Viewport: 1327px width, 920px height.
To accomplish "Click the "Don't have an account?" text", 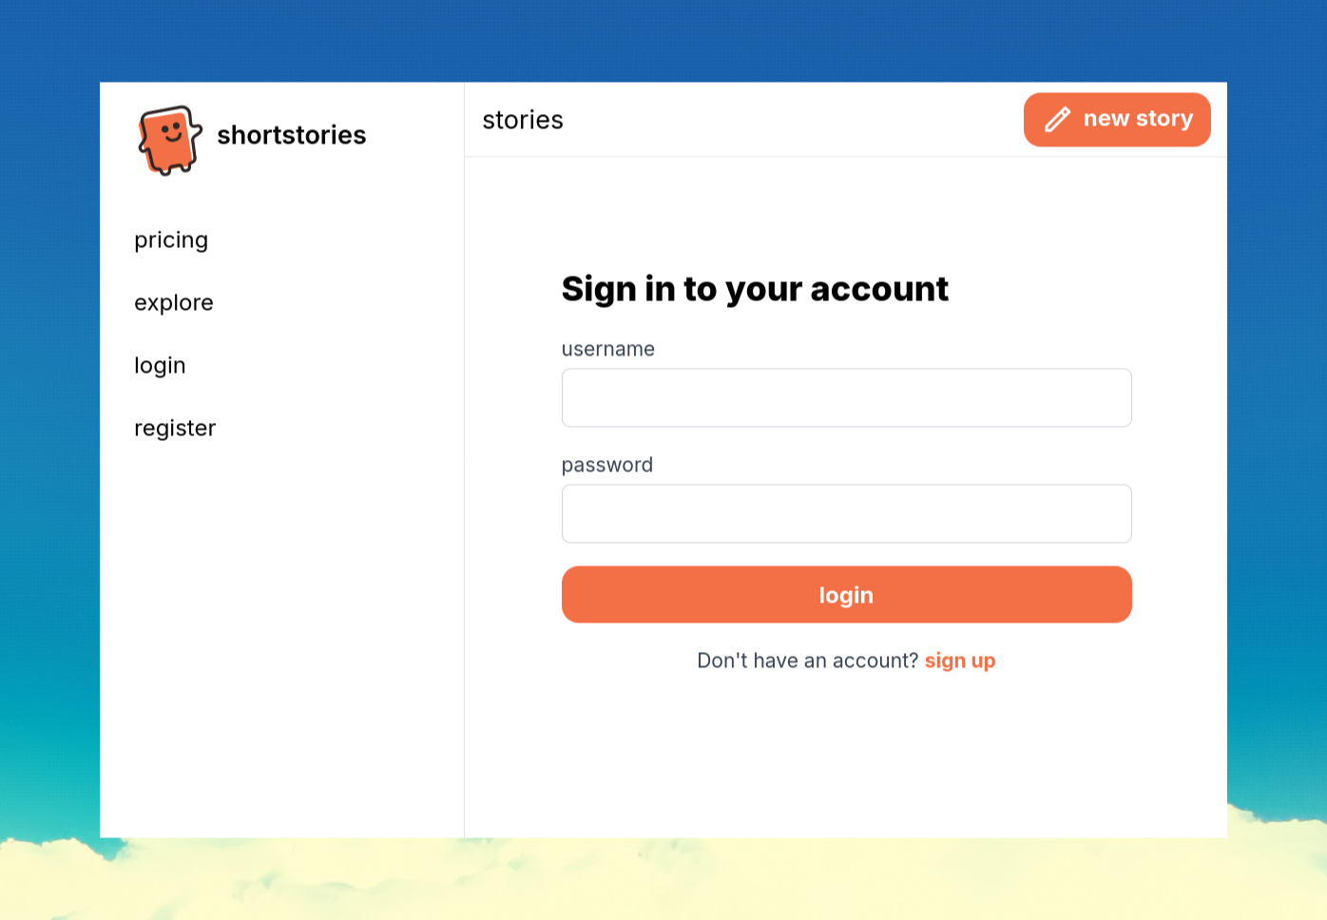I will click(808, 661).
